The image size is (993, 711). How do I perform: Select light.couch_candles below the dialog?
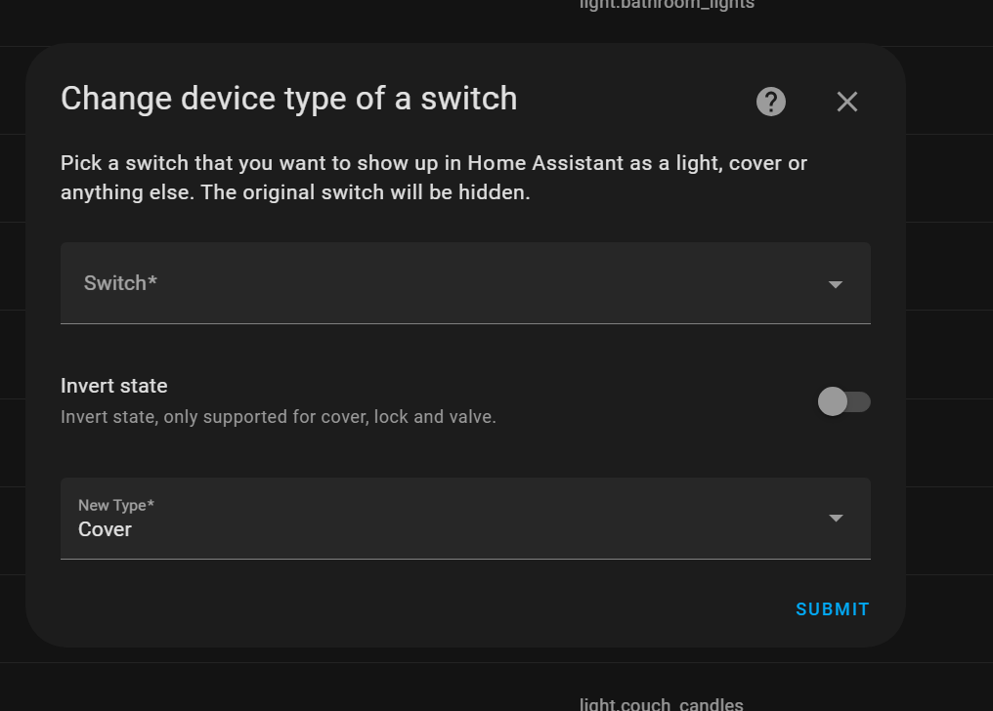click(x=661, y=704)
